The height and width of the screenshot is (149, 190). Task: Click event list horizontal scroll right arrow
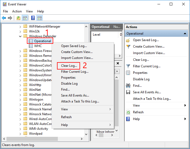(120, 56)
